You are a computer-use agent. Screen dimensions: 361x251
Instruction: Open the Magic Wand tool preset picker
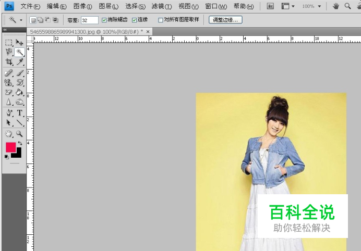16,20
